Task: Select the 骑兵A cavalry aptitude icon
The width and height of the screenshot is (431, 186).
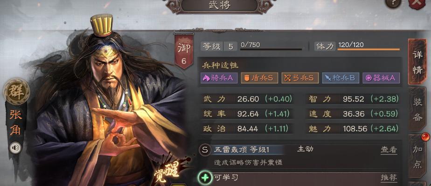Action: click(220, 78)
